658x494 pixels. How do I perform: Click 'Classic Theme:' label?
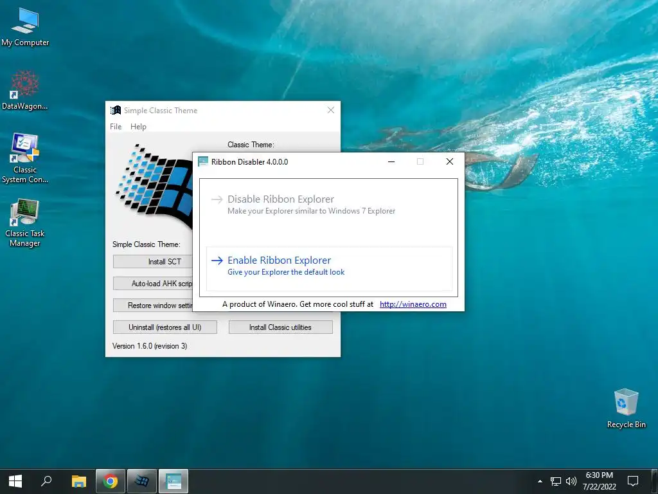(251, 145)
